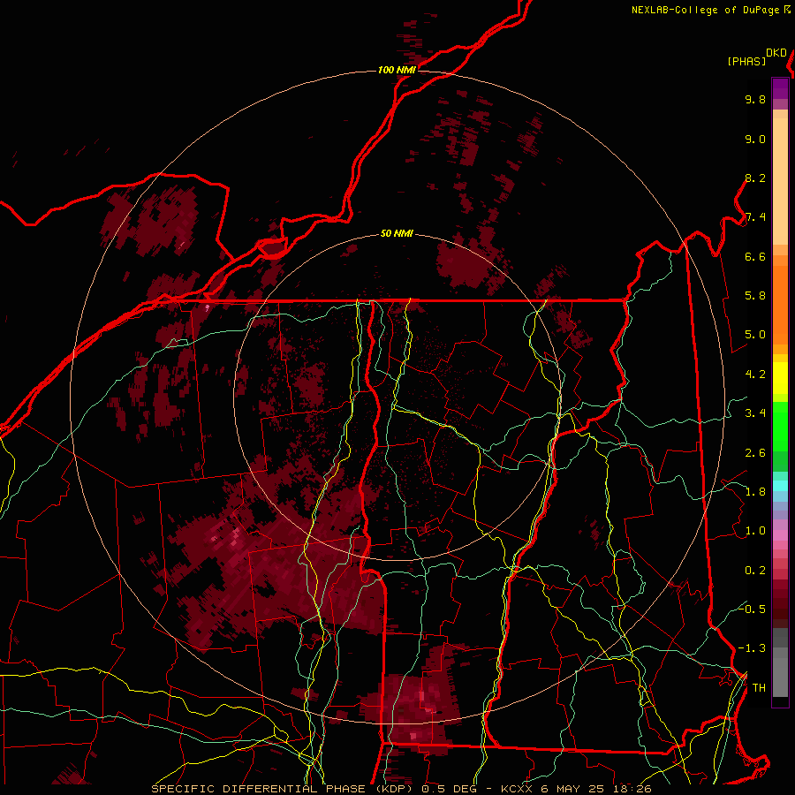Viewport: 795px width, 795px height.
Task: Click the 1.8 value on the scale
Action: point(755,492)
